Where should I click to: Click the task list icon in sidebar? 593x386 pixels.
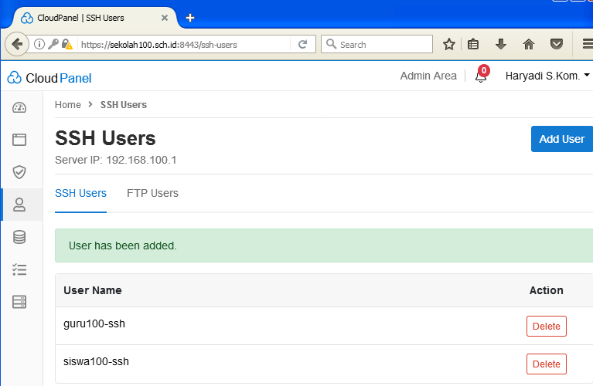pos(19,269)
